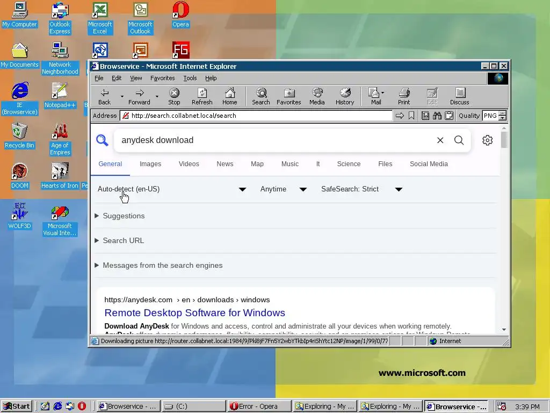
Task: Select the My Computer desktop icon
Action: click(20, 15)
